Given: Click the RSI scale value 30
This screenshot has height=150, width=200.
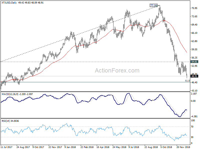Looking at the screenshot, I should click(x=192, y=137).
